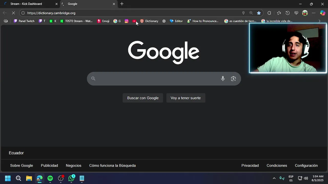
Task: Open the Windows Start menu
Action: tap(8, 178)
